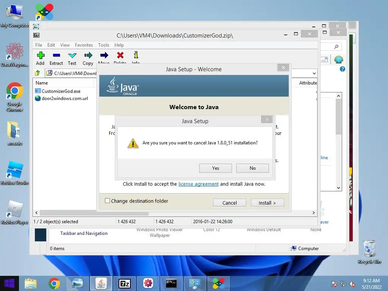Click the Control Panel taskbar icon

[x=195, y=283]
